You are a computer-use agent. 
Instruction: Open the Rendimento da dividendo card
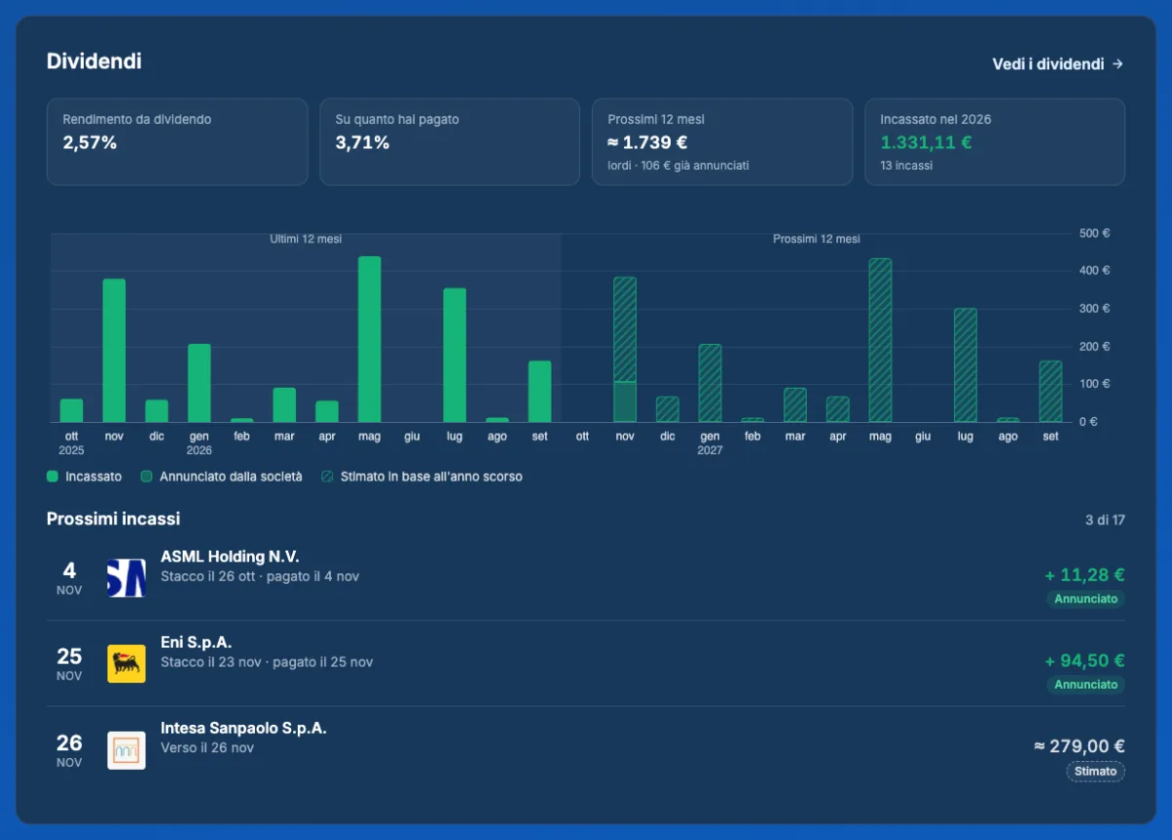coord(177,142)
